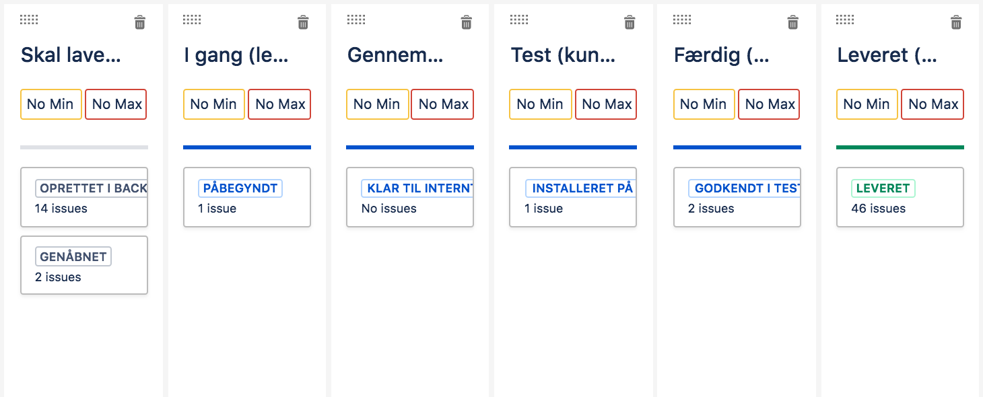This screenshot has width=983, height=397.
Task: Click the drag handle of Skal lave column
Action: point(29,20)
